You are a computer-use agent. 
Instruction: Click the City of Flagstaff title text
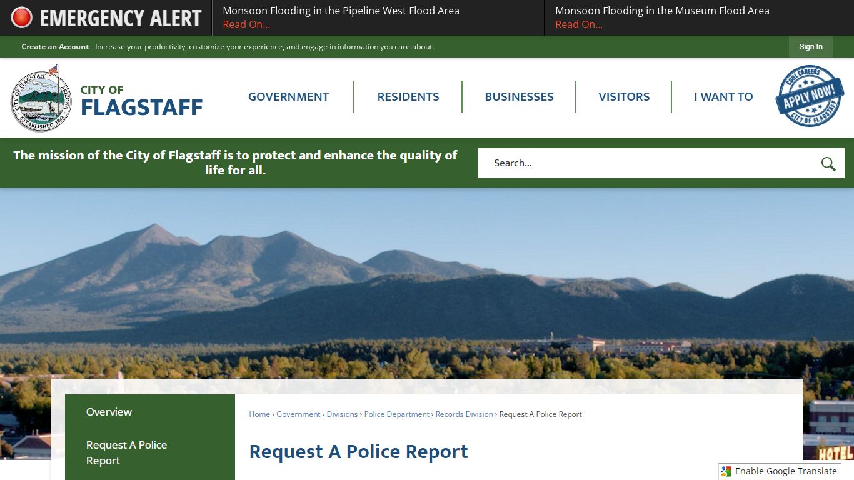click(141, 101)
